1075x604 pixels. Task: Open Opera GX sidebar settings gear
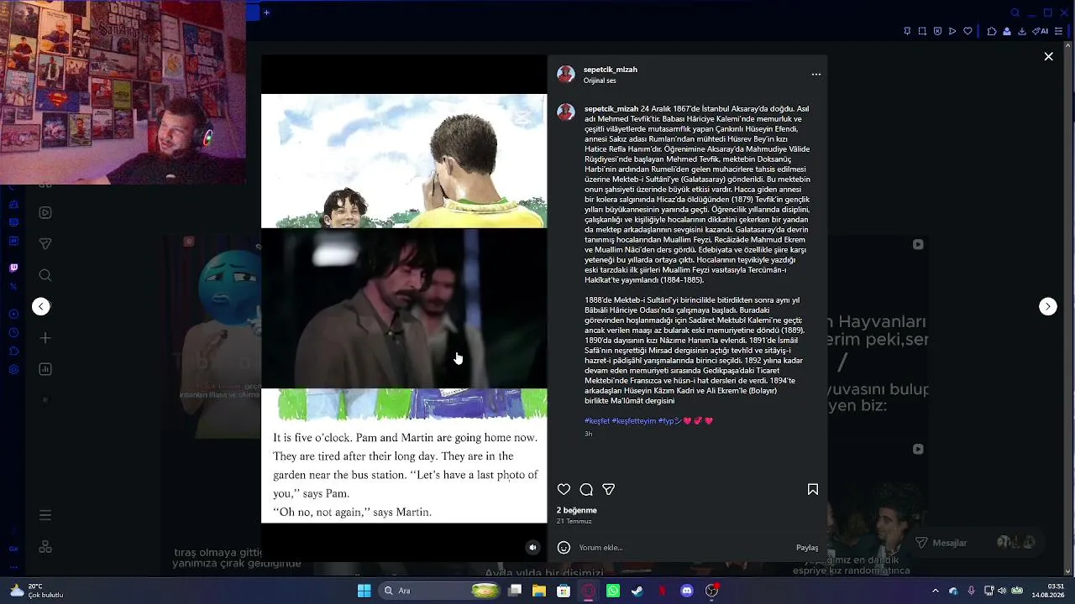pyautogui.click(x=13, y=370)
